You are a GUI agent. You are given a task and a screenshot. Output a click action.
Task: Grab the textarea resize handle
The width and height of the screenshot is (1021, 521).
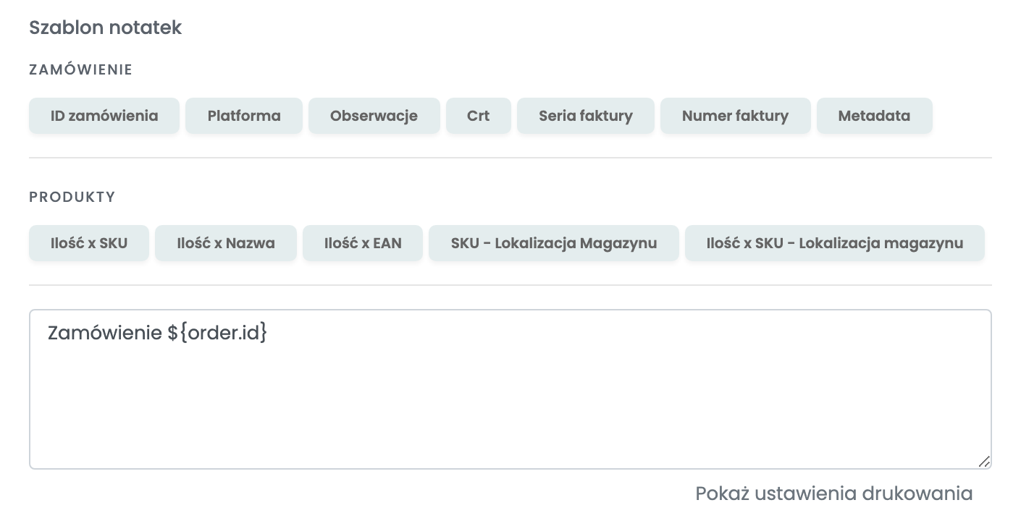[984, 462]
